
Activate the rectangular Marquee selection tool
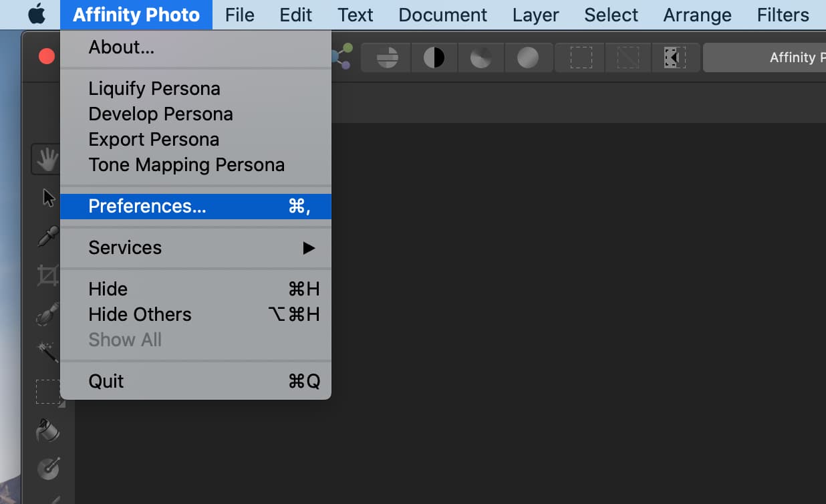[x=47, y=392]
